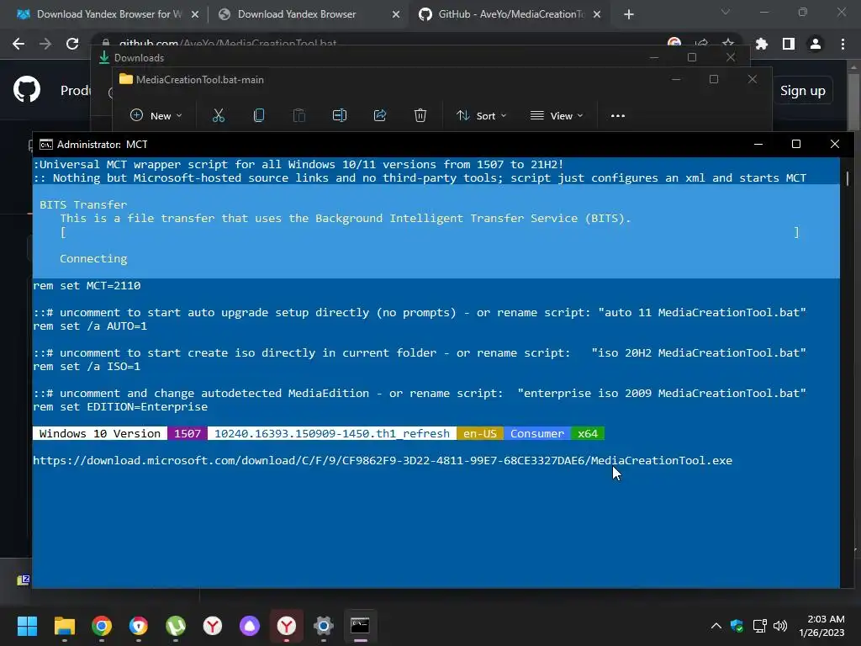Screen dimensions: 861x646
Task: Open the See more ellipsis in Explorer
Action: (618, 116)
